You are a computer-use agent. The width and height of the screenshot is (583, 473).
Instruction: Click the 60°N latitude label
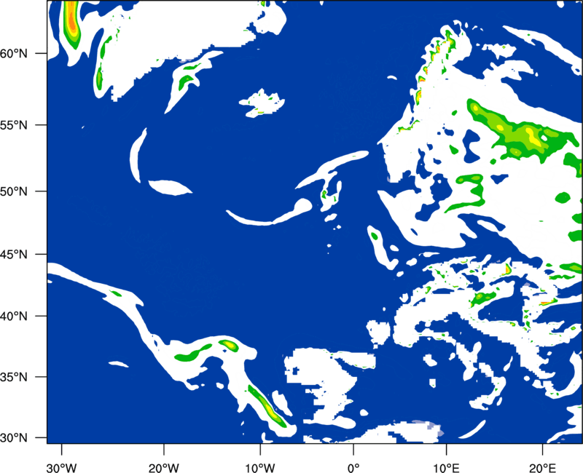tap(14, 54)
